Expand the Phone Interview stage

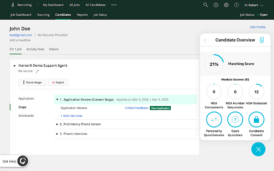pyautogui.click(x=57, y=134)
